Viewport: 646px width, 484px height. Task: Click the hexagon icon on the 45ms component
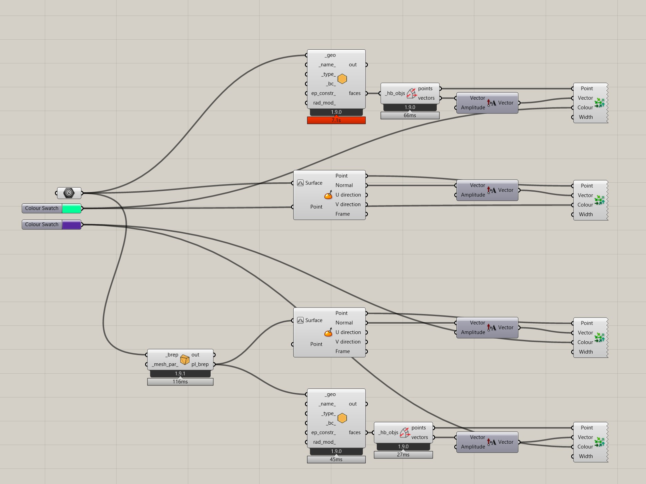(x=342, y=418)
